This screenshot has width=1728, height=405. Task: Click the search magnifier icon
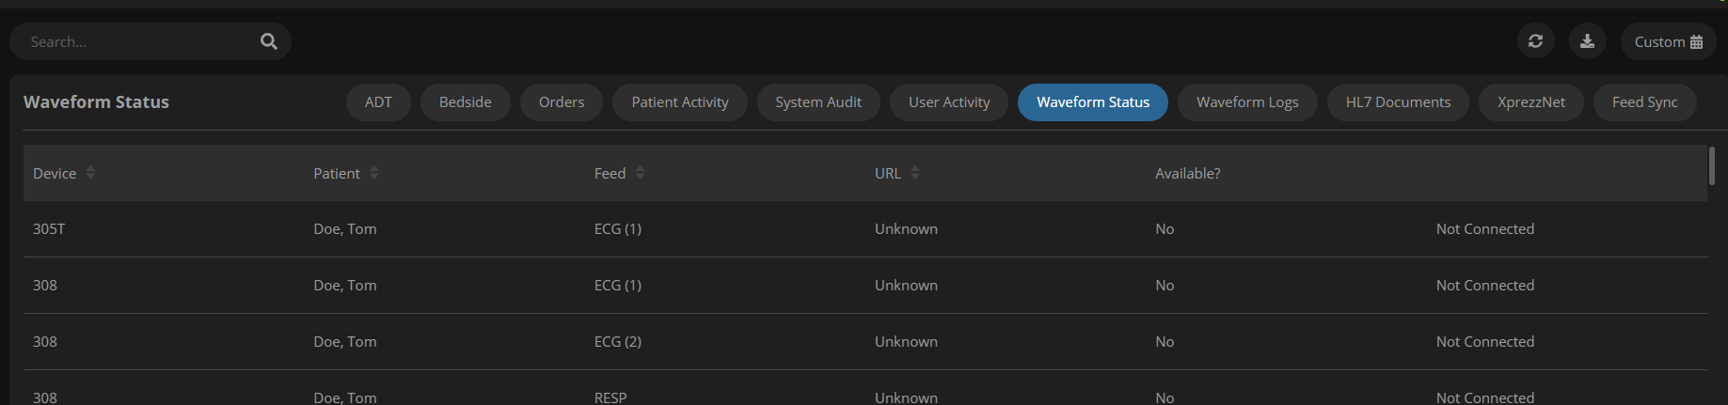[268, 41]
